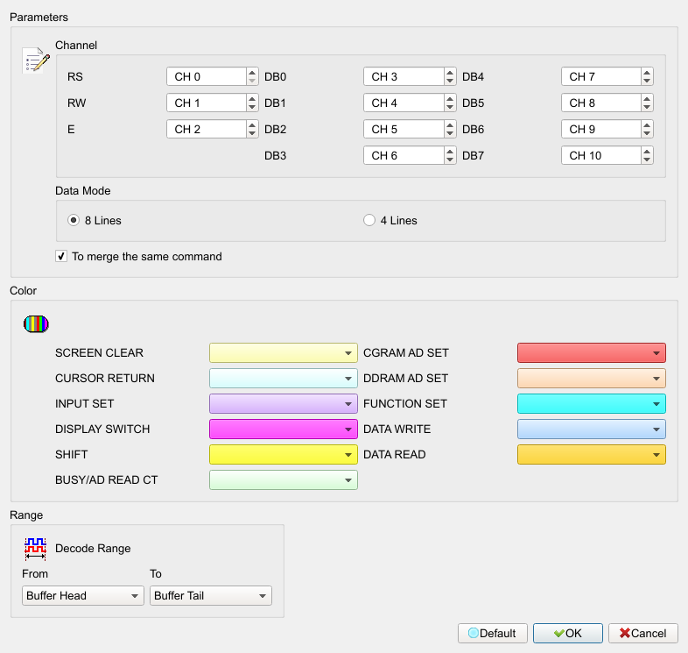Click the E channel field CH 2
This screenshot has width=688, height=653.
207,129
